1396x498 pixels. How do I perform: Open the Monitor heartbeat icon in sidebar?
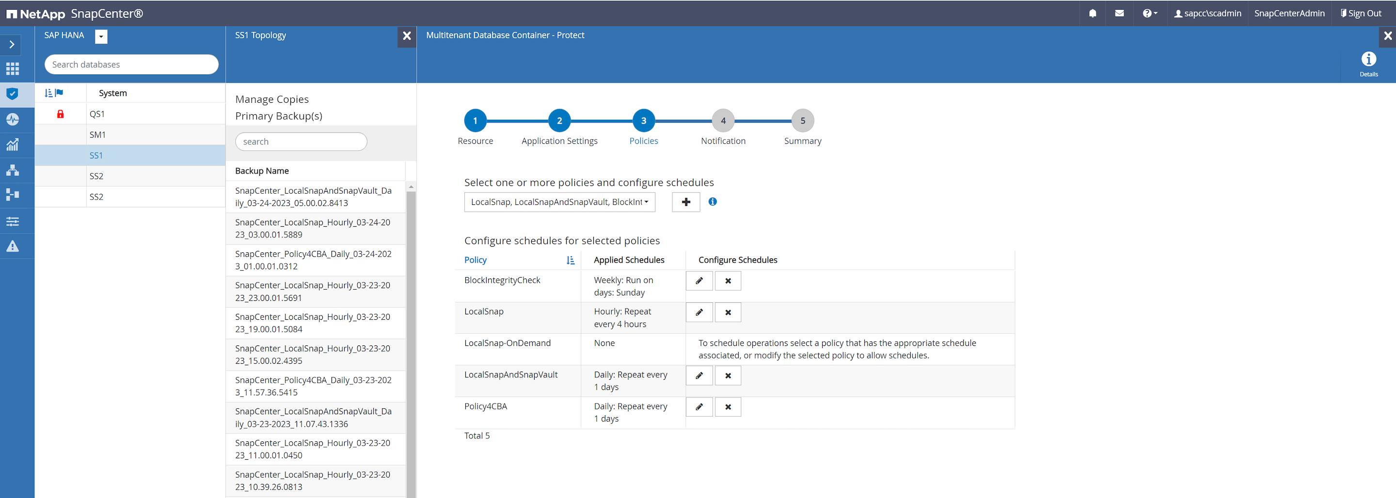coord(13,119)
